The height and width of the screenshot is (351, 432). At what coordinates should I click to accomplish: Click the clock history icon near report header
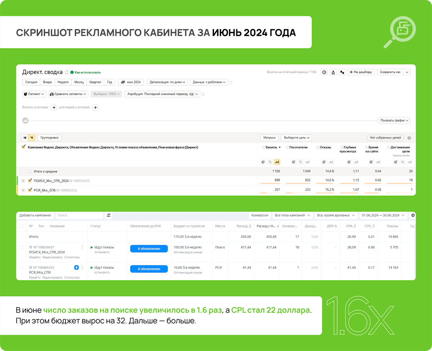point(324,72)
